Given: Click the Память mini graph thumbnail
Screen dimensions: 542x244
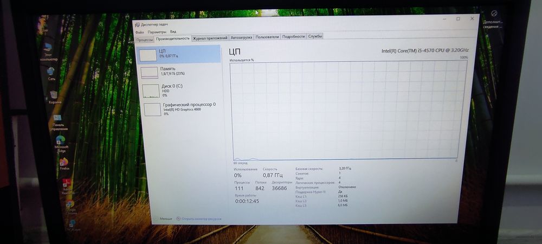Looking at the screenshot, I should point(150,73).
